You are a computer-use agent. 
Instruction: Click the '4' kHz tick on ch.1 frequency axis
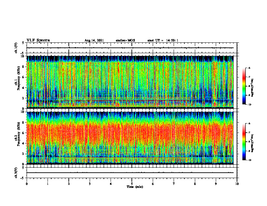[23, 88]
